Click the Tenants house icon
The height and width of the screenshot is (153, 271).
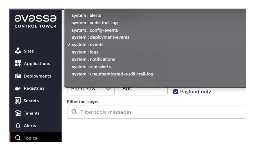pos(18,113)
